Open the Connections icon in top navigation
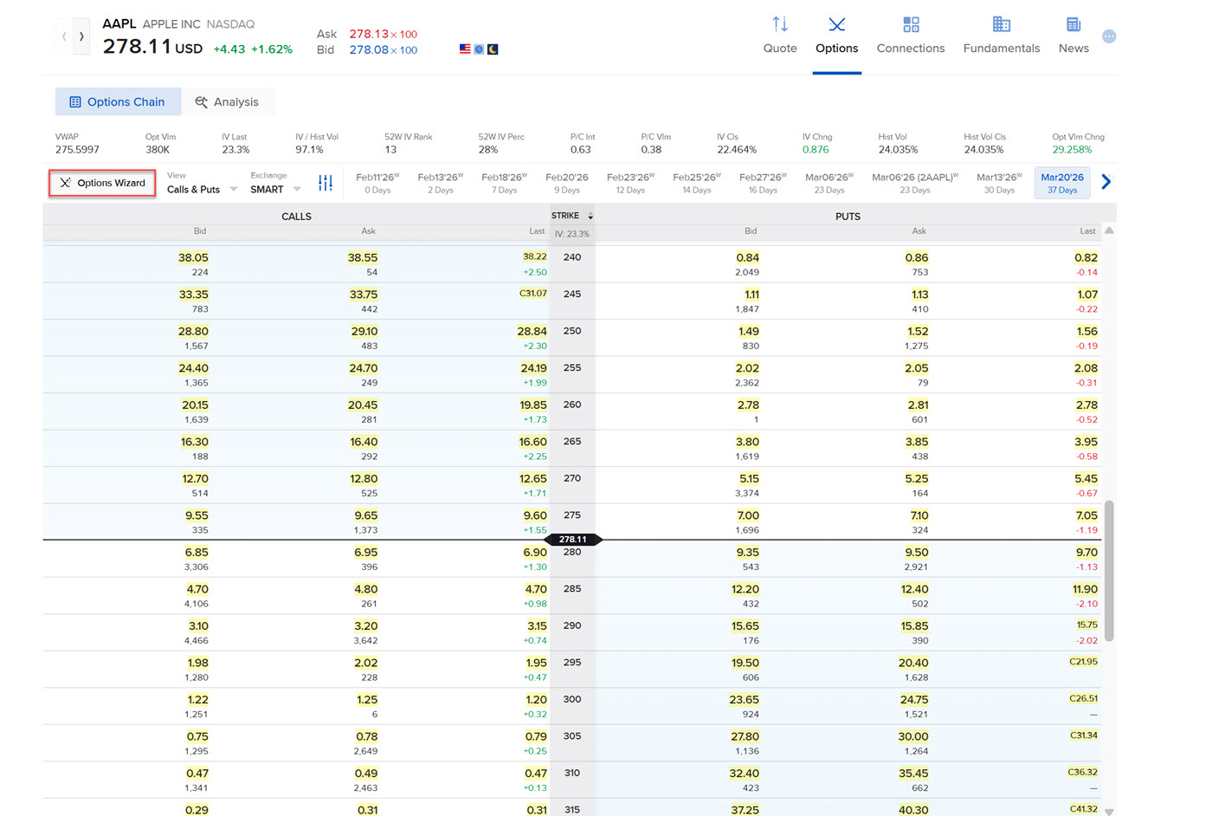This screenshot has width=1212, height=816. tap(910, 25)
